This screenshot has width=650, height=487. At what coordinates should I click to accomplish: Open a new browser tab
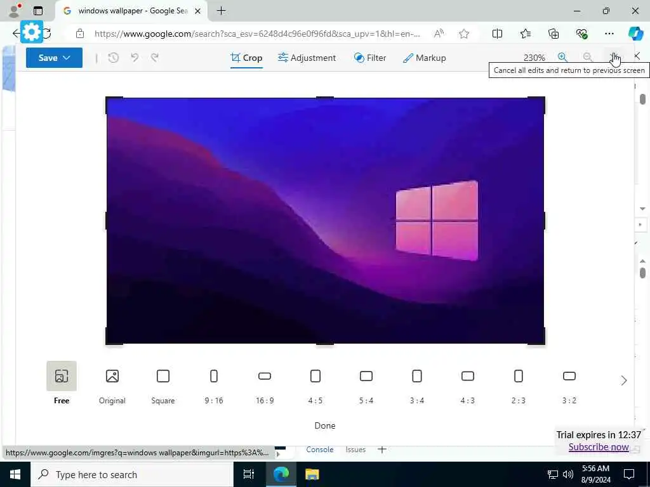pyautogui.click(x=222, y=11)
